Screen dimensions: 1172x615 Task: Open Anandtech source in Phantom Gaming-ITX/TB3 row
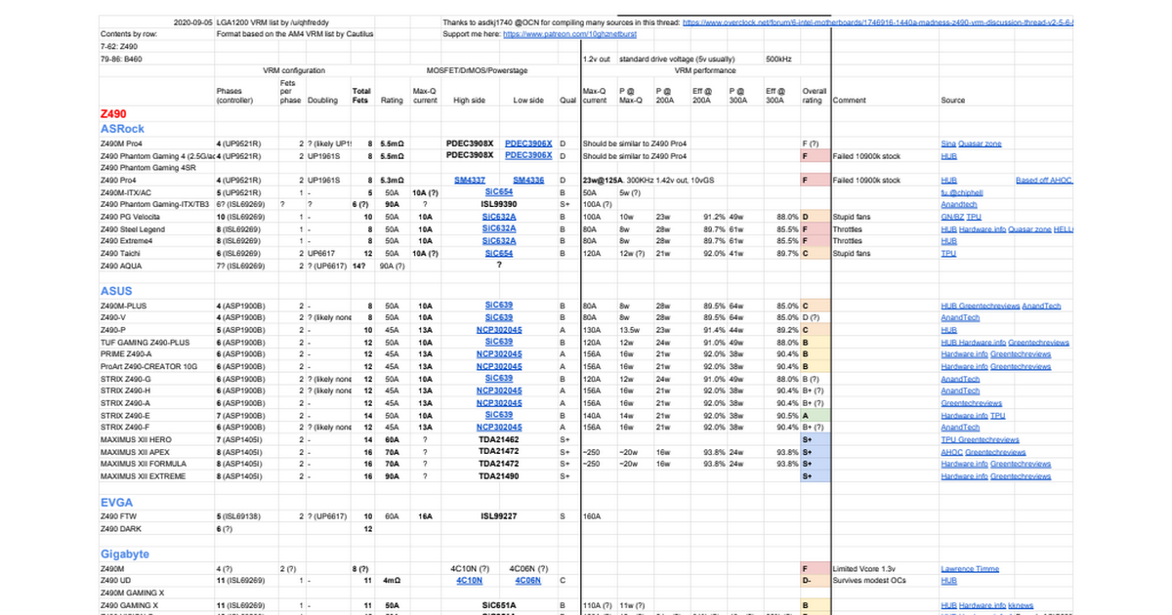[x=958, y=205]
